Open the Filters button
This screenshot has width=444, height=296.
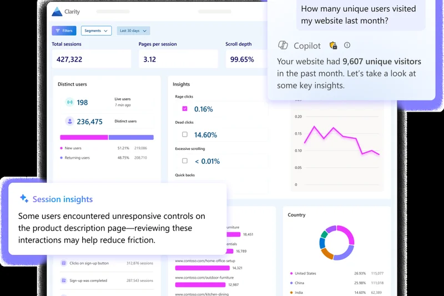click(x=64, y=31)
